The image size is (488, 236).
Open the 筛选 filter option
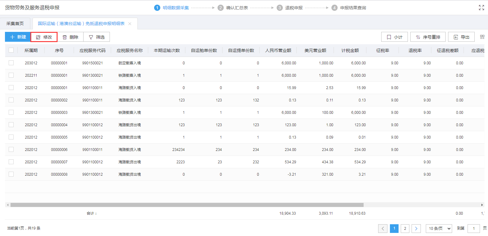[97, 37]
